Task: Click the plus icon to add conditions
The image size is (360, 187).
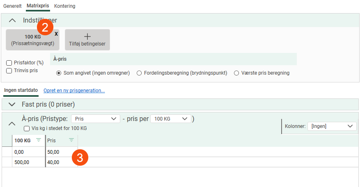Action: [87, 36]
